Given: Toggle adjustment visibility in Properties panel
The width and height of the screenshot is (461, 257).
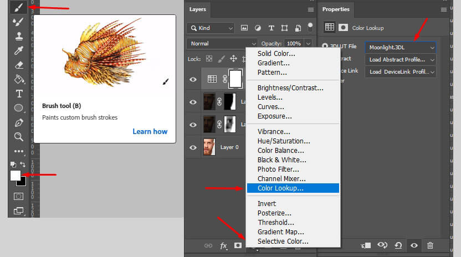Looking at the screenshot, I should point(414,245).
